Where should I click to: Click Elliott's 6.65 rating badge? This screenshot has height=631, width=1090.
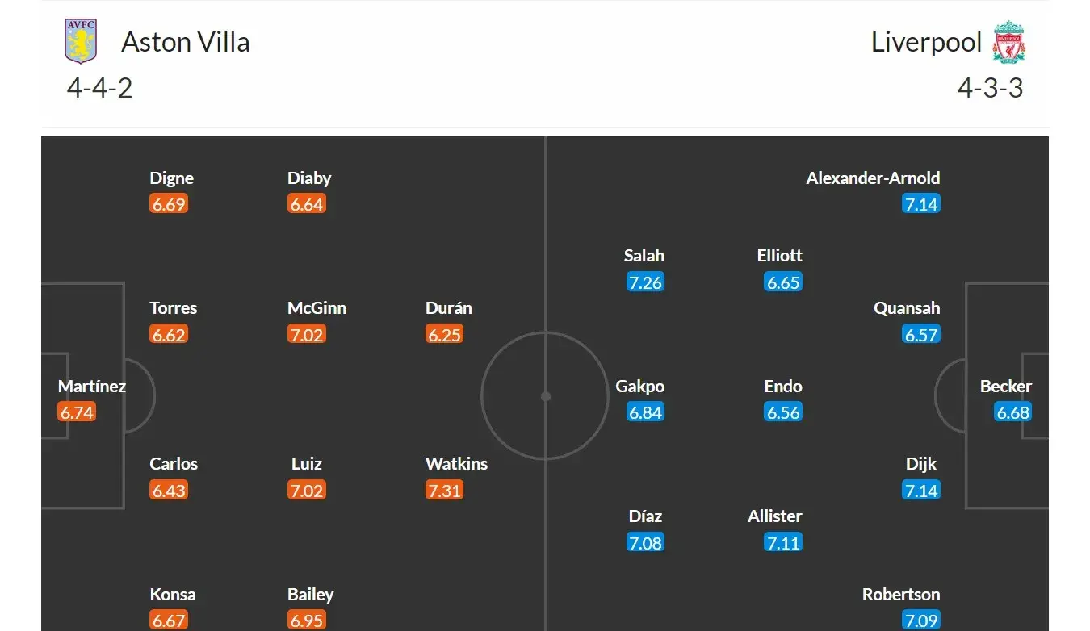point(783,282)
